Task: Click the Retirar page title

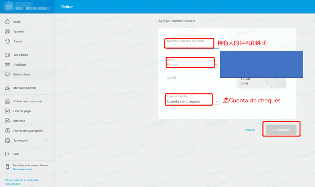Action: [67, 7]
